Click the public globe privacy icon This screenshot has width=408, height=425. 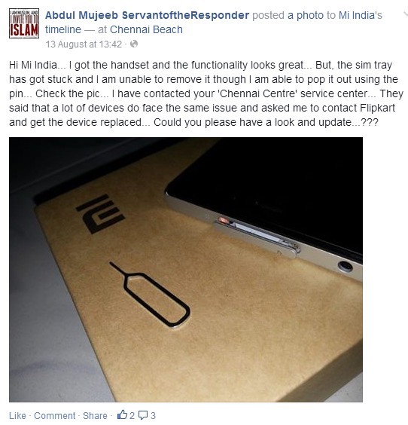tap(134, 44)
